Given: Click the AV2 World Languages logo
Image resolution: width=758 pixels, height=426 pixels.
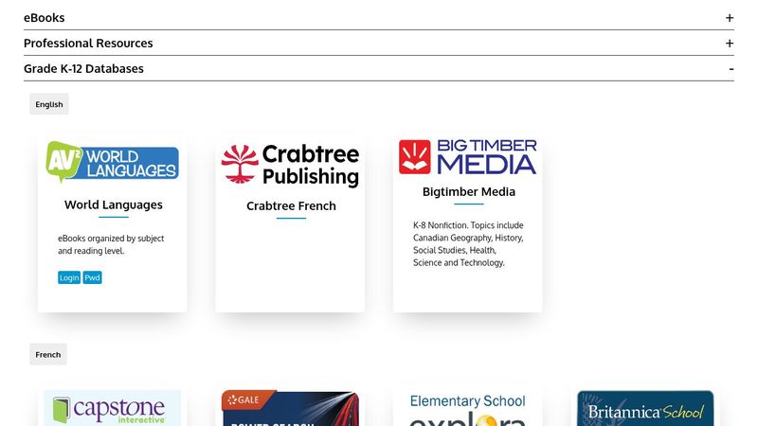Looking at the screenshot, I should point(112,162).
